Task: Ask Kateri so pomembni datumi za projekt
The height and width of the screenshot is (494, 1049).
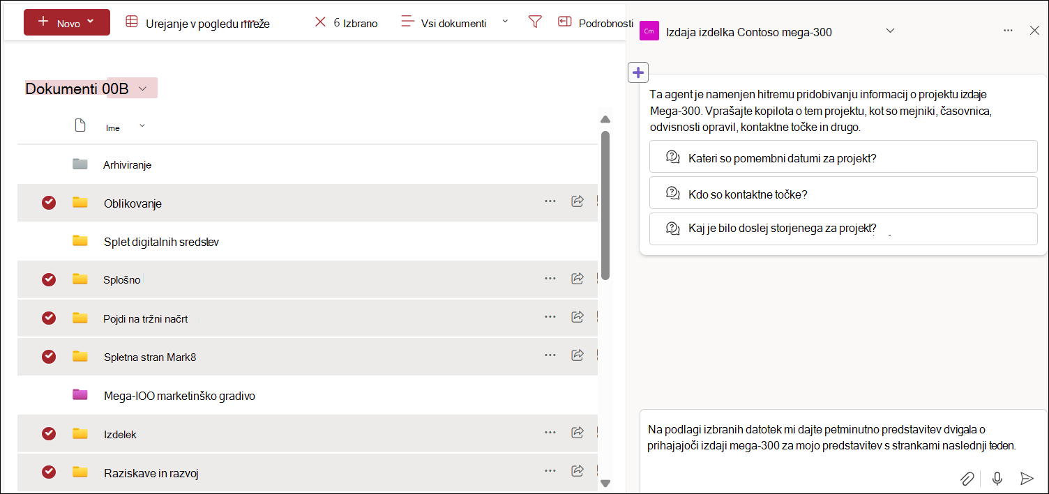Action: [x=843, y=157]
